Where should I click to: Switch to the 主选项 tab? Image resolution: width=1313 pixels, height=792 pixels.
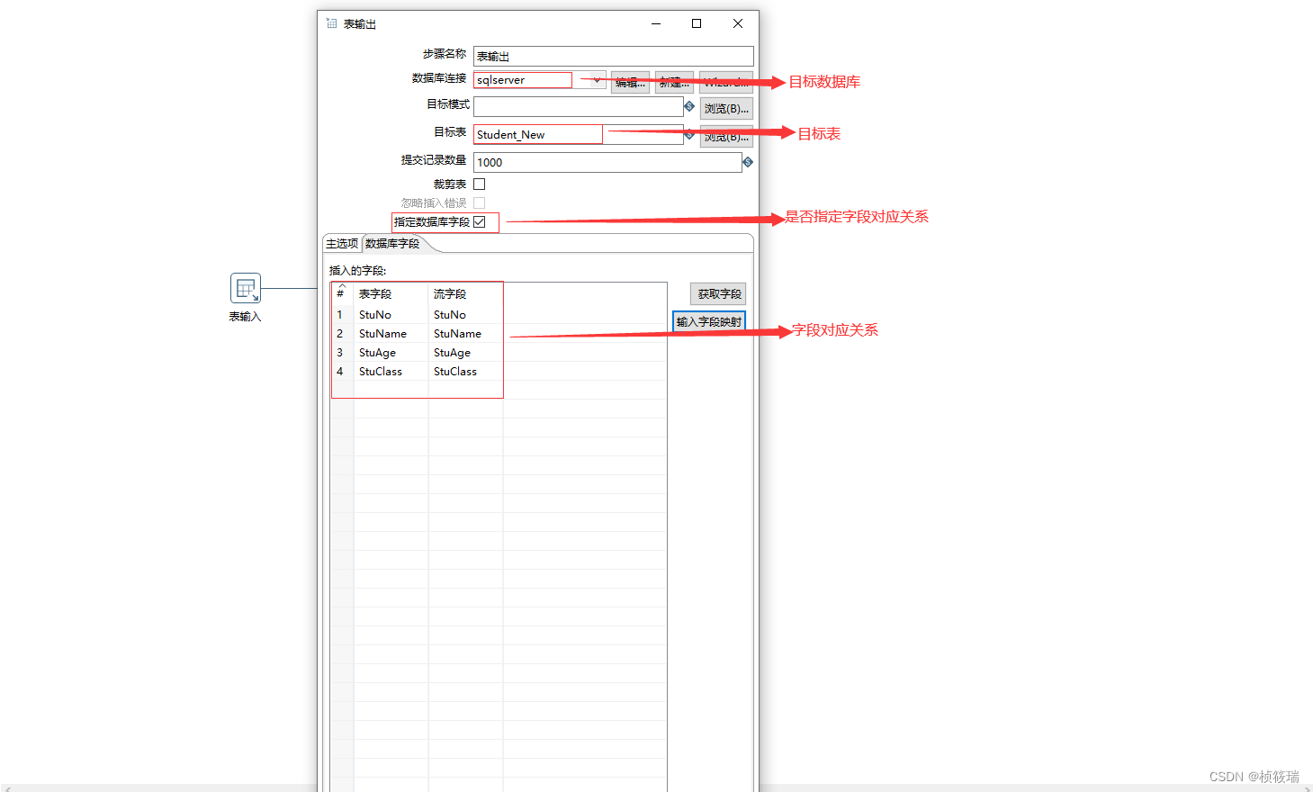tap(342, 244)
